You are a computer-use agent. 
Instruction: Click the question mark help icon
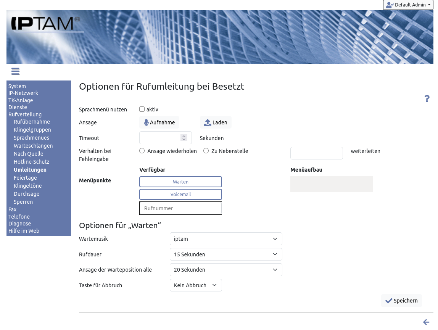(427, 99)
